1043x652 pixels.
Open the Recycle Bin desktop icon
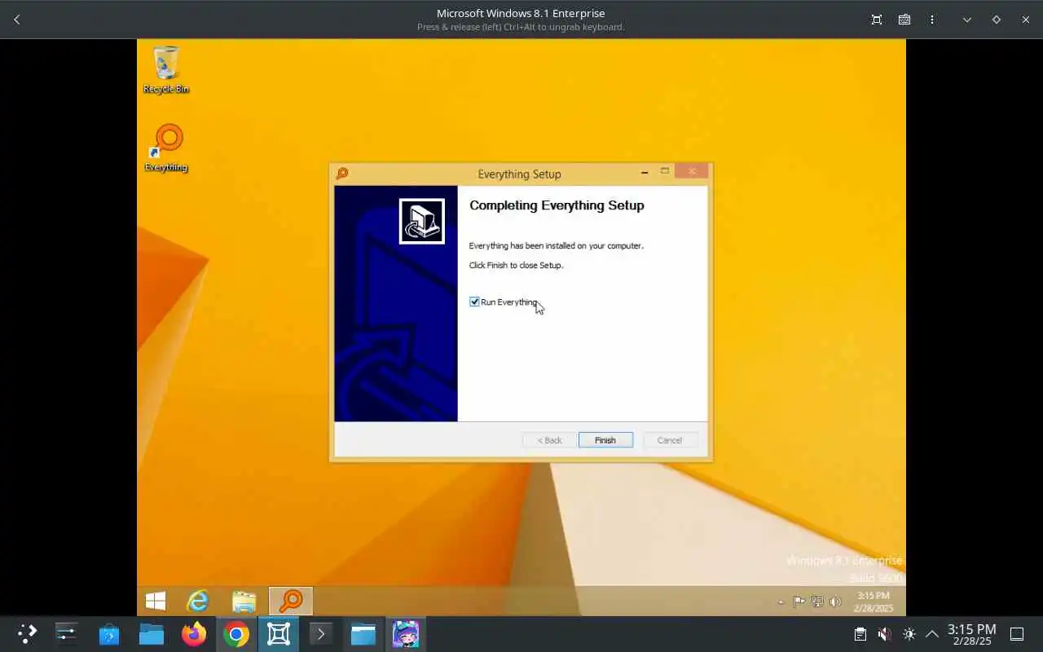tap(166, 70)
